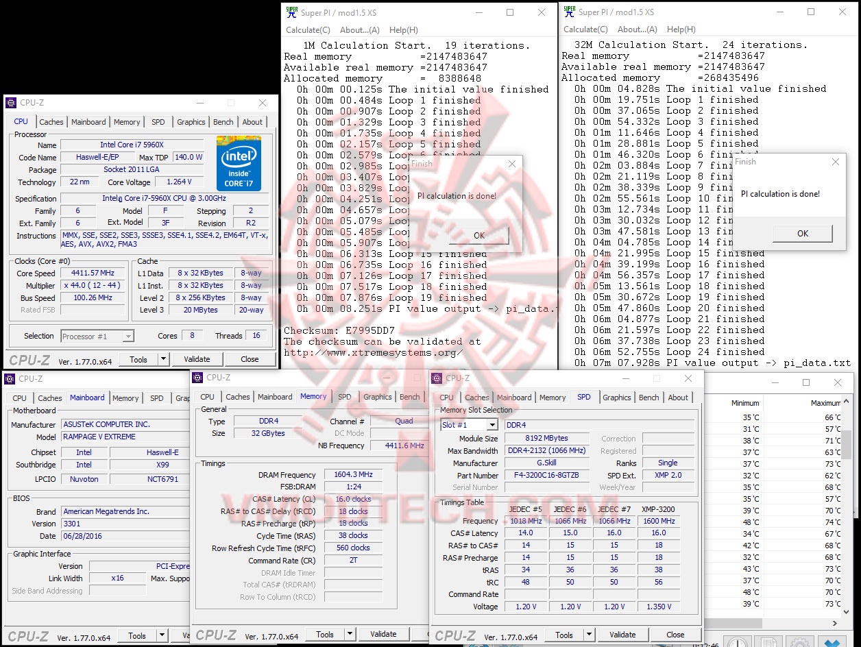Open the Processor #1 selection dropdown
The height and width of the screenshot is (647, 861).
(x=128, y=337)
